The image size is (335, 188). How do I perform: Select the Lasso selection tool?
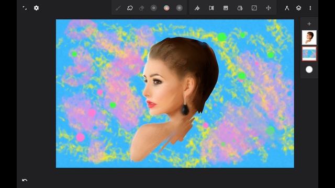tap(130, 8)
